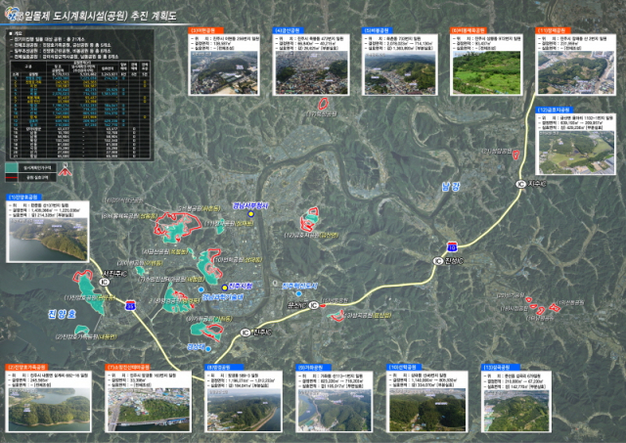The height and width of the screenshot is (443, 626).
Task: Click the 남강 river label
Action: point(451,187)
